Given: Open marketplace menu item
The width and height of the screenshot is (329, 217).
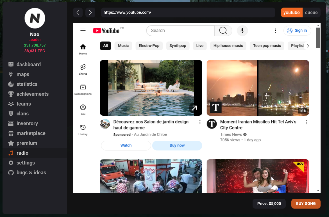Looking at the screenshot, I should coord(35,133).
